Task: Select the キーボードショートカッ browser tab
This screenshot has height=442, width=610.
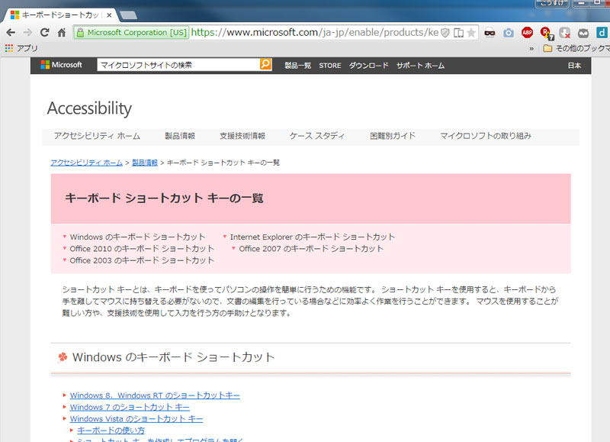Action: tap(60, 15)
